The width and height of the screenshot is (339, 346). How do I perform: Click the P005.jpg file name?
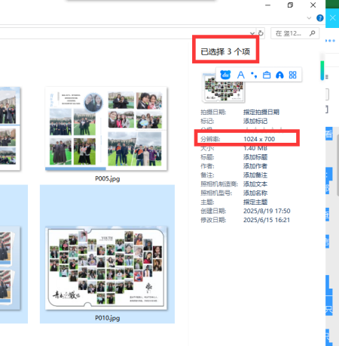(x=108, y=178)
